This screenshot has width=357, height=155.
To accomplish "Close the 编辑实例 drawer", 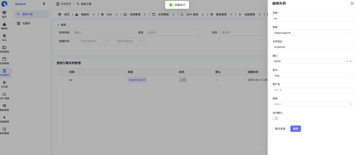I will pos(352,3).
